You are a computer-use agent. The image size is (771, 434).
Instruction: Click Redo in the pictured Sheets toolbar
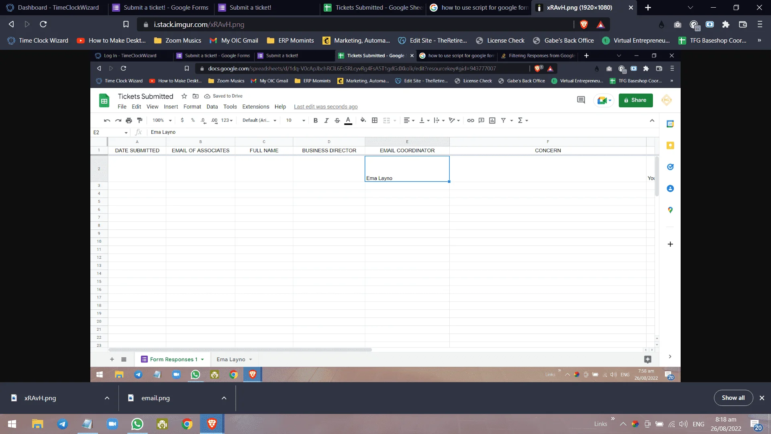pyautogui.click(x=118, y=121)
